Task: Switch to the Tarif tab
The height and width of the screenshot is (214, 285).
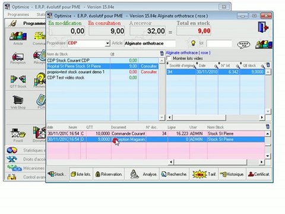Action: 204,174
